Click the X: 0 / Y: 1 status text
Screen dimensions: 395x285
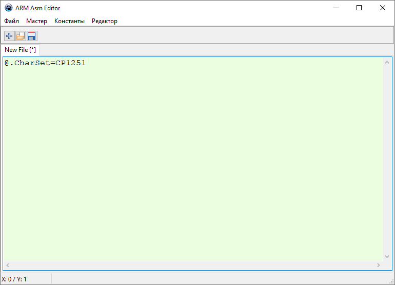point(14,279)
